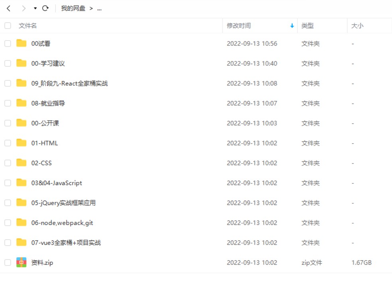Click the 00-公开课 folder icon
This screenshot has height=281, width=392.
21,123
